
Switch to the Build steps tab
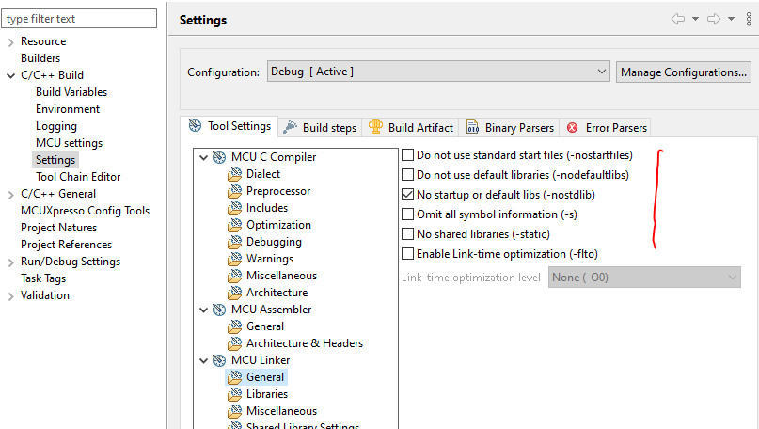(x=320, y=127)
